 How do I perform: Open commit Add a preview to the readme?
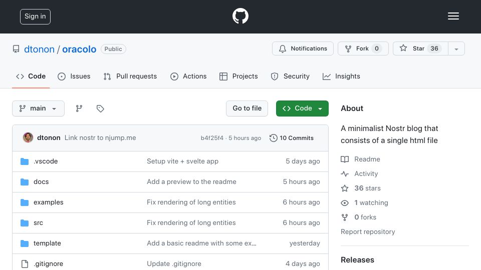coord(191,182)
